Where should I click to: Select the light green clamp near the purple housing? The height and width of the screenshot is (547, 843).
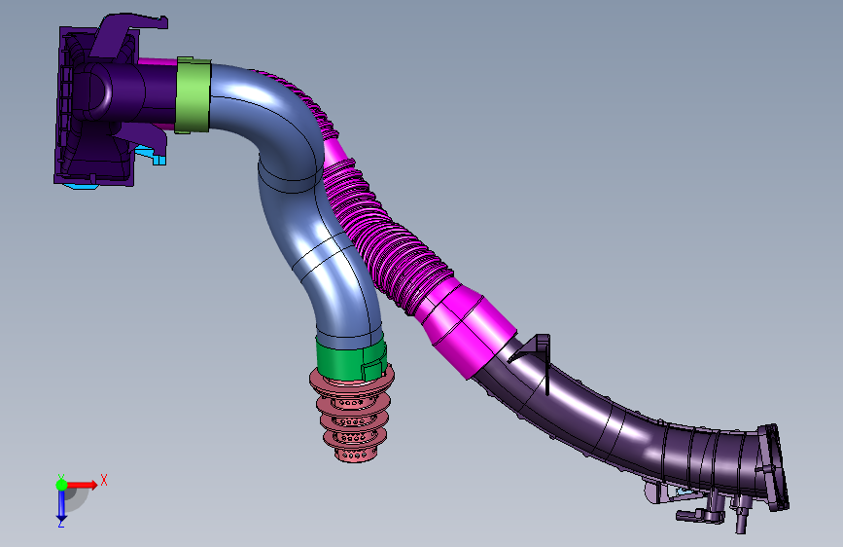193,95
